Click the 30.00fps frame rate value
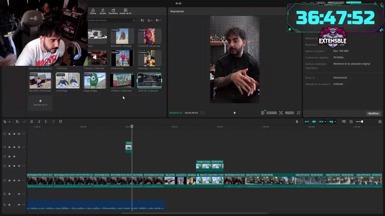The image size is (385, 216). (x=338, y=57)
